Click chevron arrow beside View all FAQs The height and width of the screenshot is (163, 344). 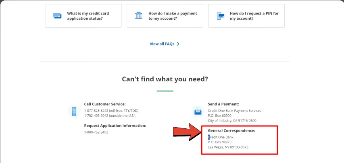point(178,44)
